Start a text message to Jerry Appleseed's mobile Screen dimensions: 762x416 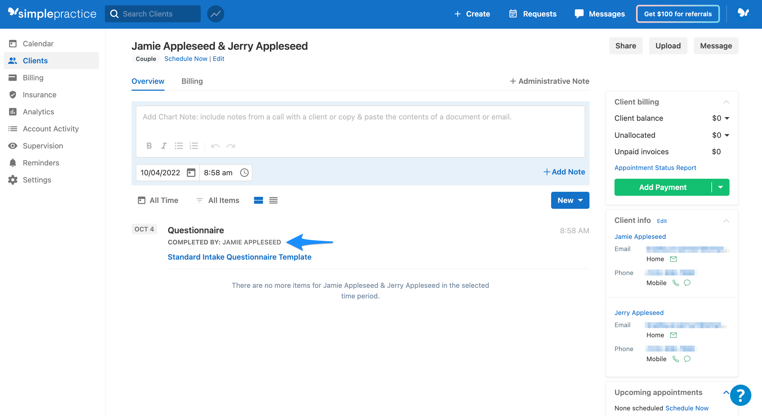pos(687,359)
